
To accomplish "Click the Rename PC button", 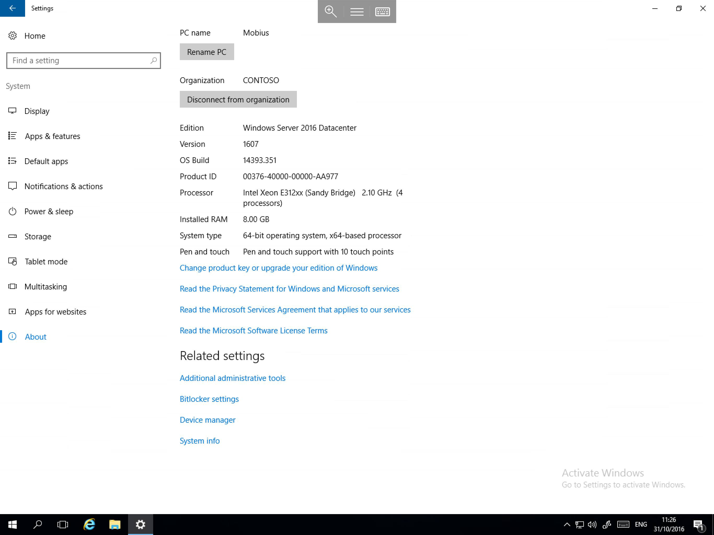I will click(206, 52).
